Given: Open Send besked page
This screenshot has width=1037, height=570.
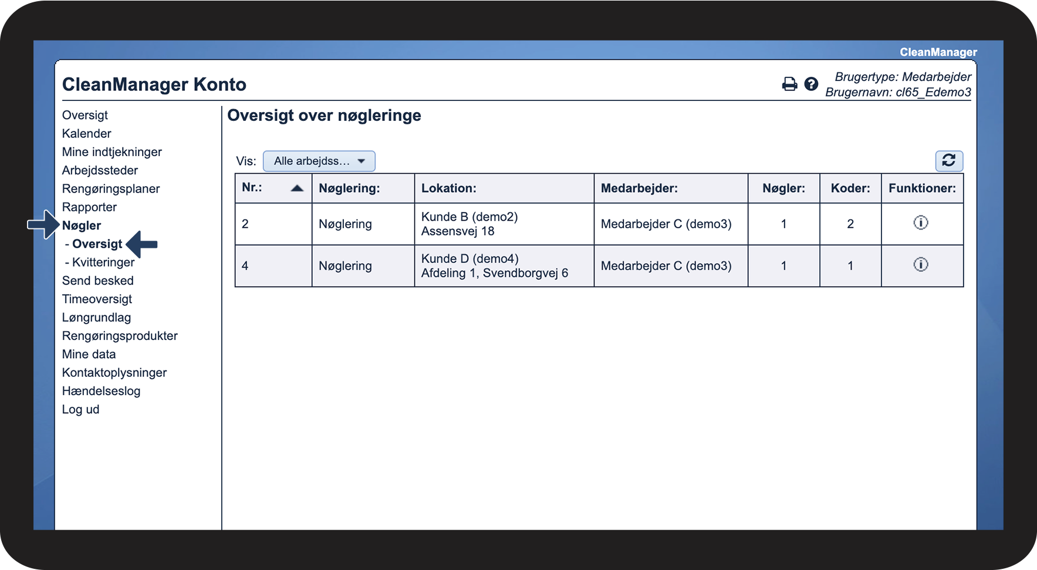Looking at the screenshot, I should pyautogui.click(x=98, y=281).
